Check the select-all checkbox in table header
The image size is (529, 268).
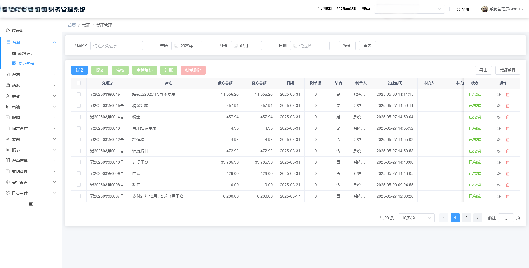click(x=79, y=83)
